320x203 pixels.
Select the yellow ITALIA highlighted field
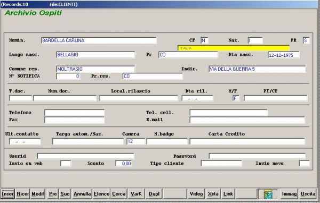click(x=234, y=48)
